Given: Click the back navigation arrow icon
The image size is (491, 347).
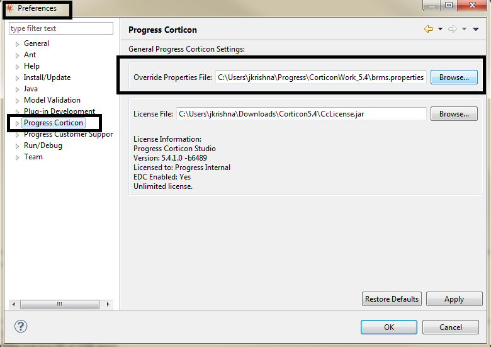Looking at the screenshot, I should pyautogui.click(x=429, y=29).
